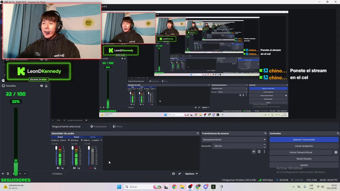The image size is (340, 191).
Task: Toggle lock on Pantallita source
Action: point(46,86)
